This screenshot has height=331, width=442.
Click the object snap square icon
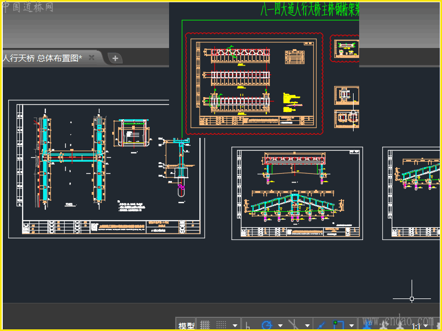pyautogui.click(x=338, y=325)
